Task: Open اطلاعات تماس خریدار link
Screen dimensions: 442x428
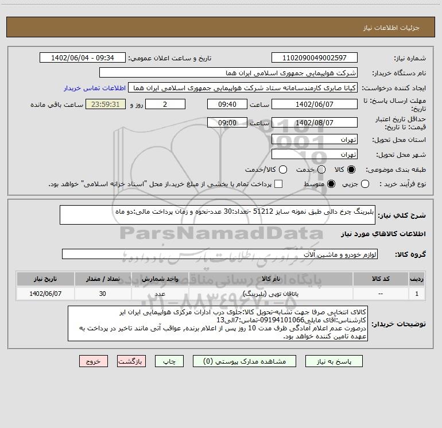Action: tap(95, 88)
